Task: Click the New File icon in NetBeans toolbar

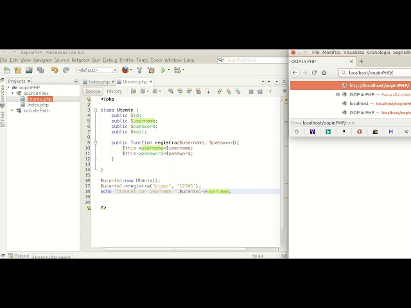Action: 6,70
